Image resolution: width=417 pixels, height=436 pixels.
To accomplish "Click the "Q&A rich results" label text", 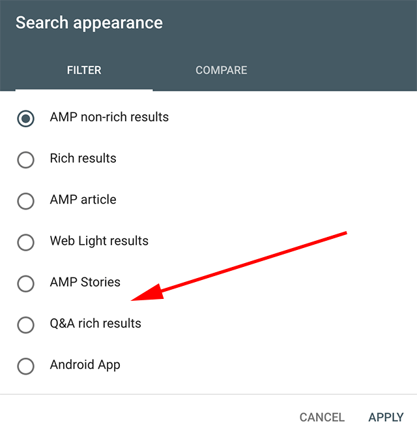I will pyautogui.click(x=95, y=324).
